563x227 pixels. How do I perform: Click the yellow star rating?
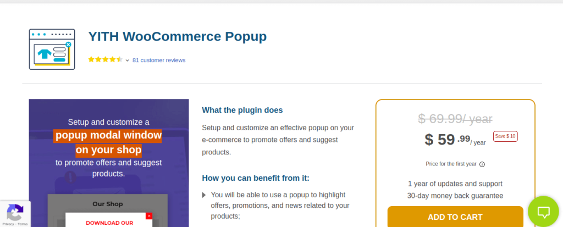(105, 59)
